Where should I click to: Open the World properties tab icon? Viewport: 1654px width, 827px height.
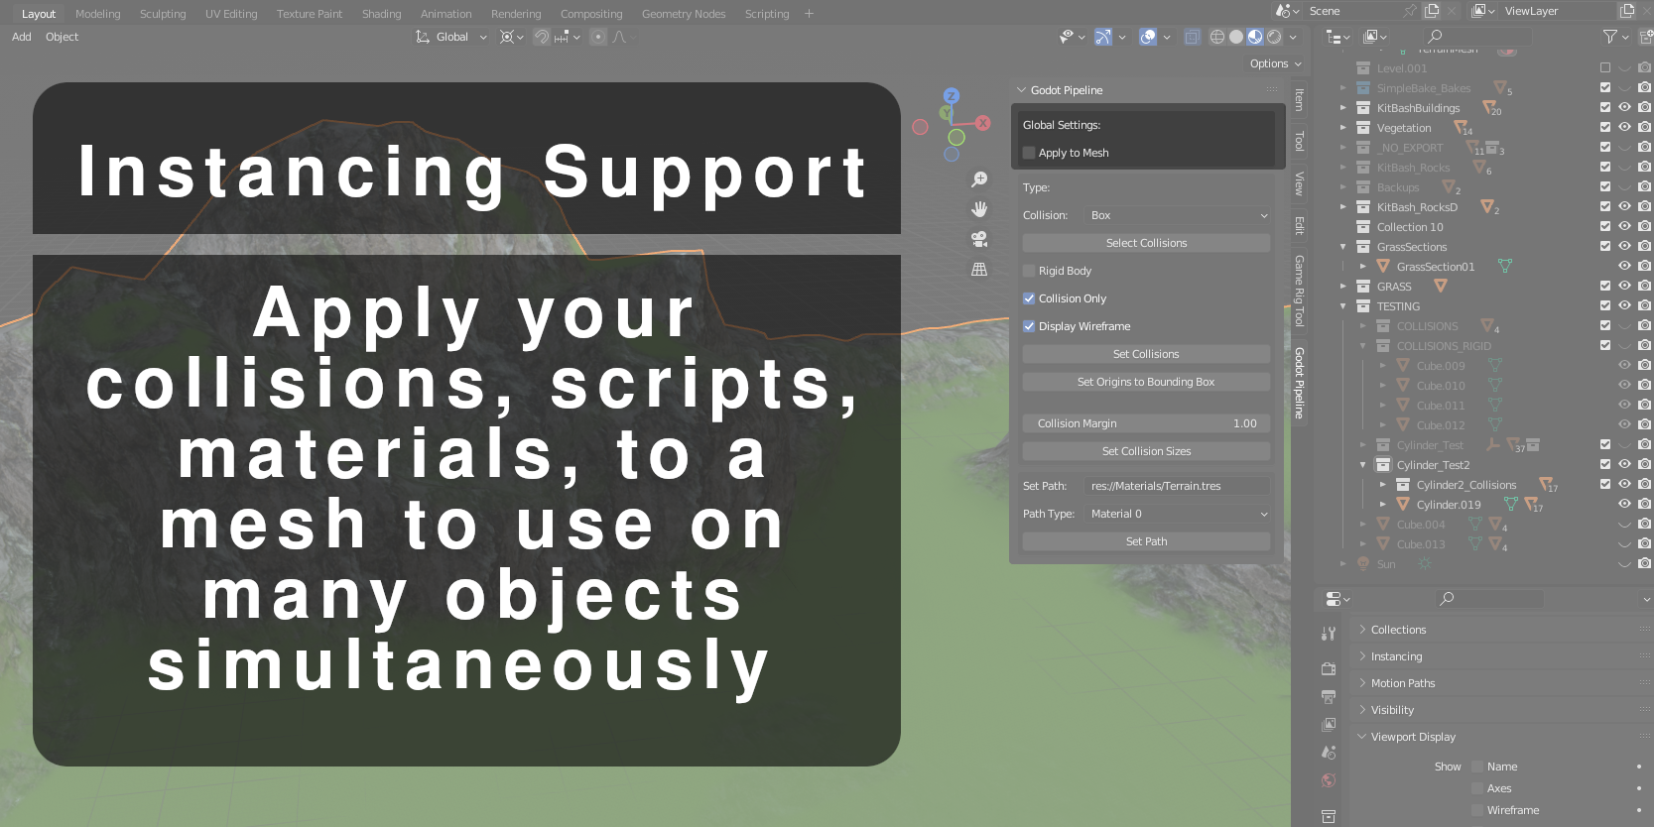(x=1329, y=780)
